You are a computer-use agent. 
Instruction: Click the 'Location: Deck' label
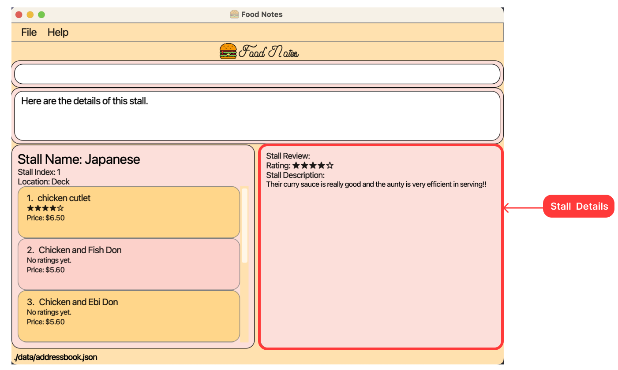pos(44,181)
